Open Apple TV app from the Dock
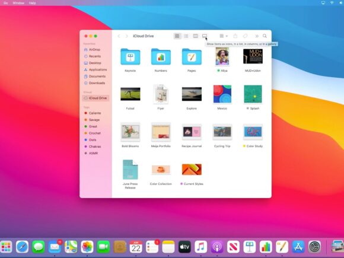Image resolution: width=344 pixels, height=258 pixels. coord(184,247)
